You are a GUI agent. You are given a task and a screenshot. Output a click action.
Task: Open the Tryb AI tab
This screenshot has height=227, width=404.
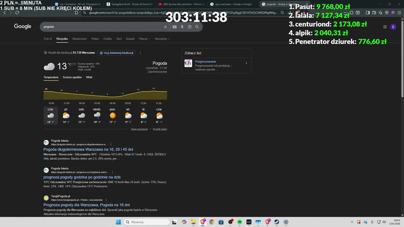[x=48, y=39]
